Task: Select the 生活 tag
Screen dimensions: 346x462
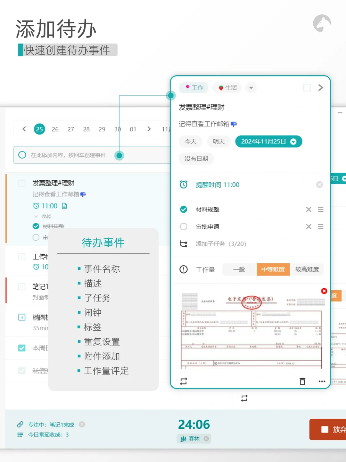Action: [x=227, y=87]
